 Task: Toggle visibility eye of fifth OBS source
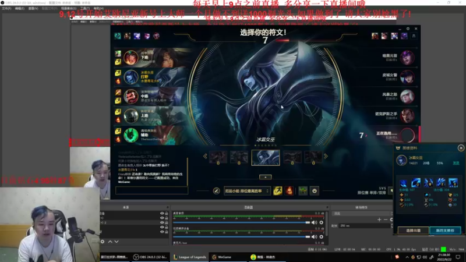click(162, 231)
